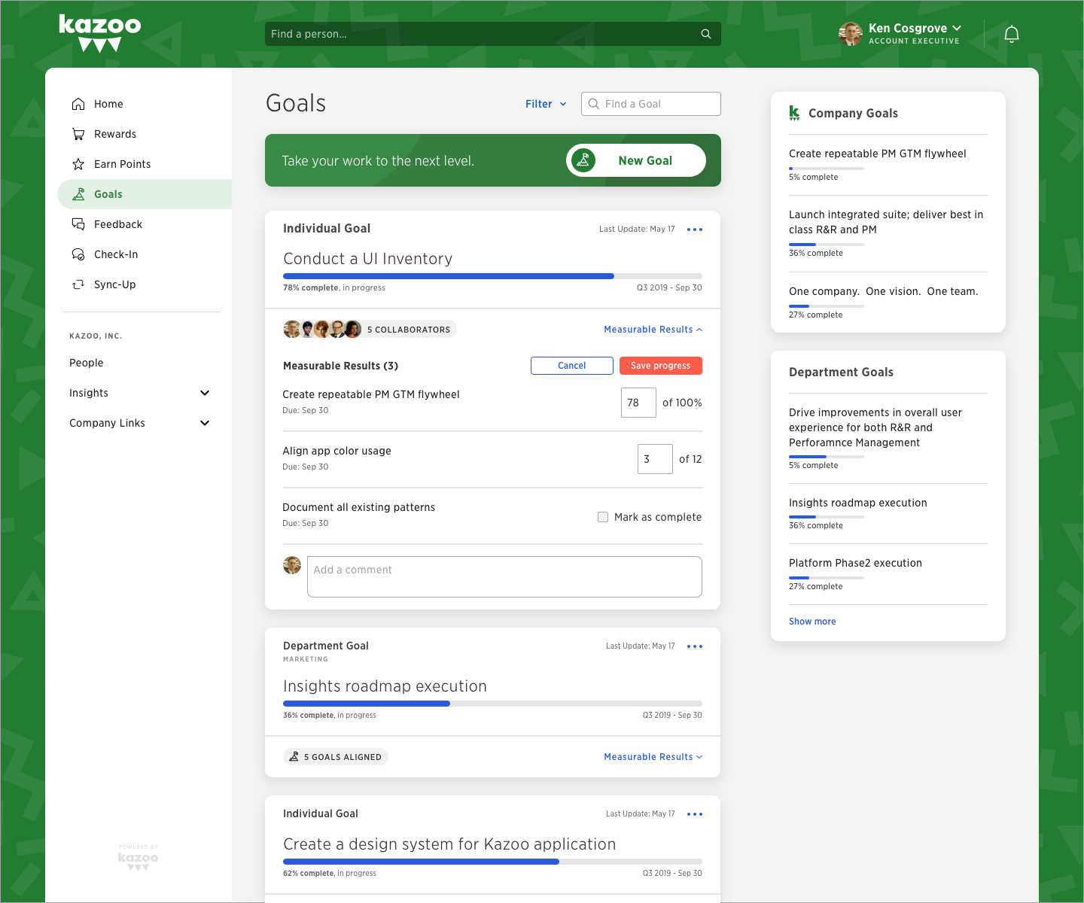Open the Filter dropdown
This screenshot has height=903, width=1084.
(x=546, y=104)
